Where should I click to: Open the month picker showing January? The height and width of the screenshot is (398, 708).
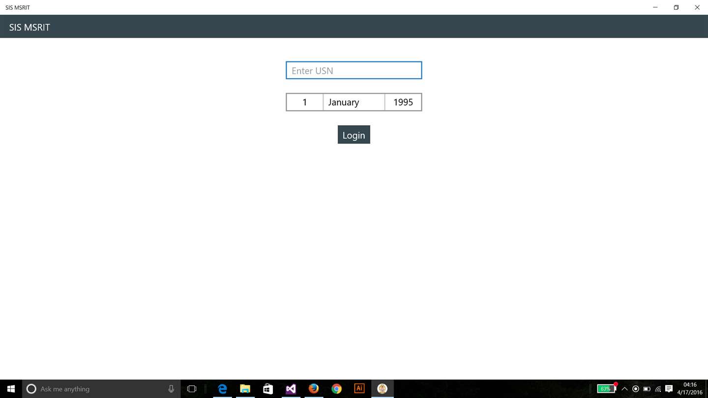coord(354,102)
